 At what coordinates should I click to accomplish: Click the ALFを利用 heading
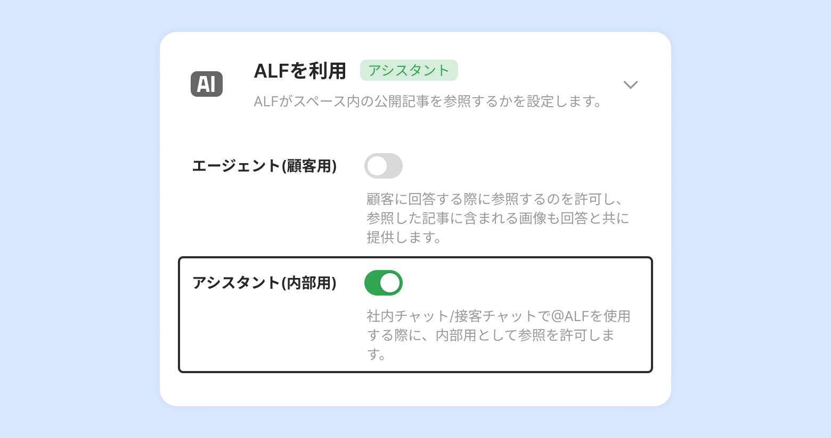pyautogui.click(x=300, y=71)
